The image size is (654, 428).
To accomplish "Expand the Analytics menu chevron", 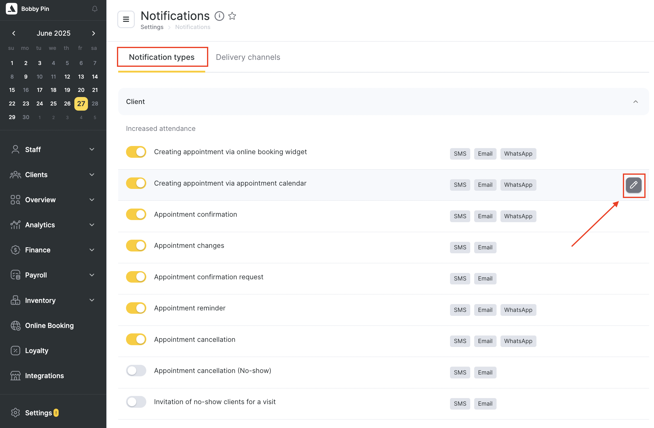I will tap(92, 225).
